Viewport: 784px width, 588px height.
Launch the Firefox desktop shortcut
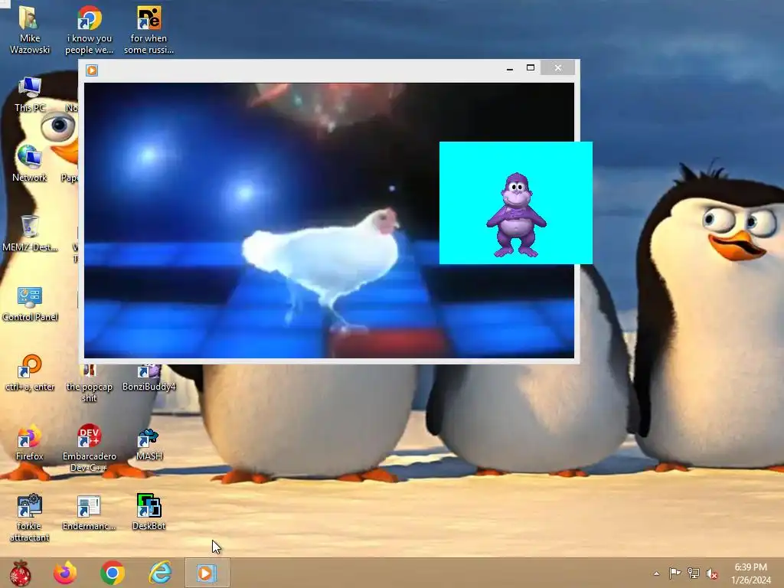click(x=30, y=442)
